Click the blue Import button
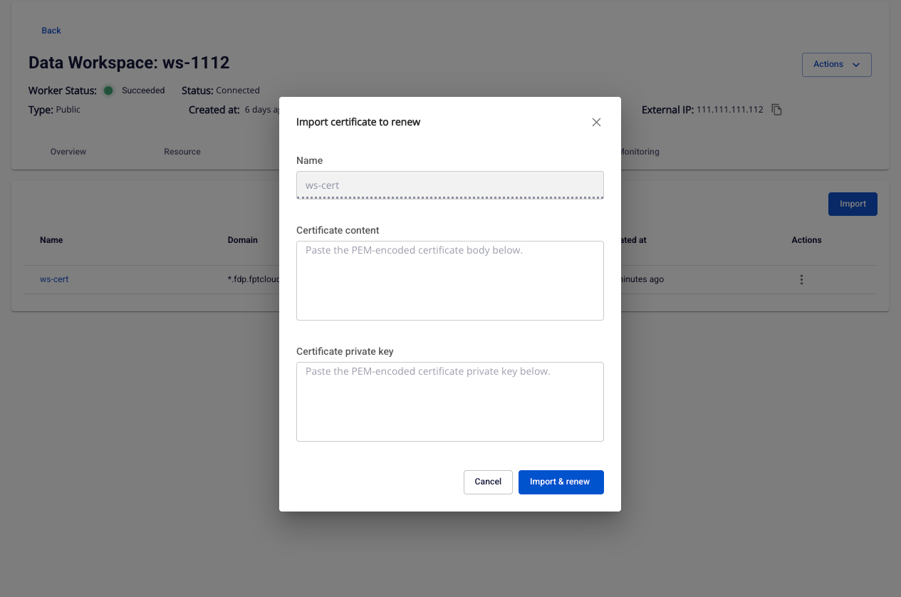Screen dimensions: 901x597 pos(853,204)
